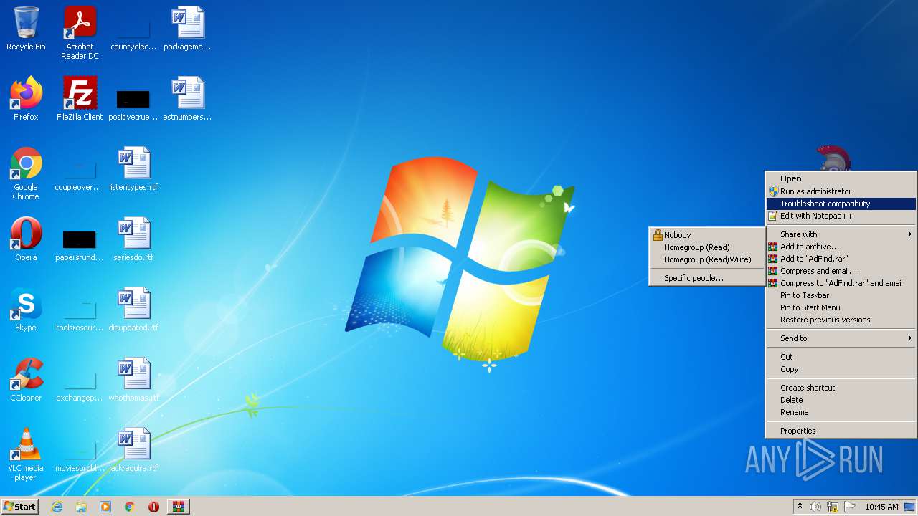Select the papersfund black thumbnail icon
The width and height of the screenshot is (918, 516).
point(80,239)
